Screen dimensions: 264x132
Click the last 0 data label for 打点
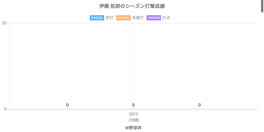(199, 105)
